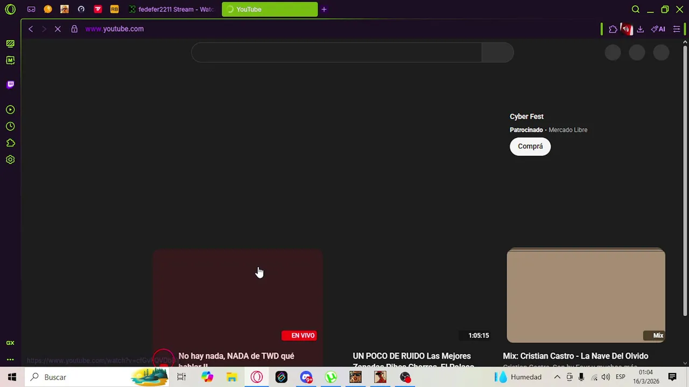Open Task View on the taskbar

[181, 377]
